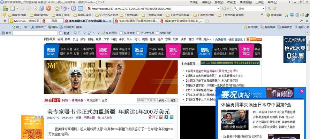Click the 搜索 button beside keyword box
Screen dimensions: 310x139
[173, 100]
